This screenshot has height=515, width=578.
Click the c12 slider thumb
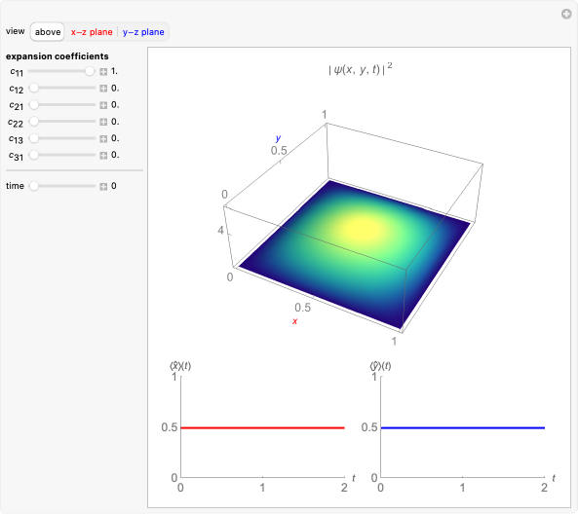[x=34, y=88]
